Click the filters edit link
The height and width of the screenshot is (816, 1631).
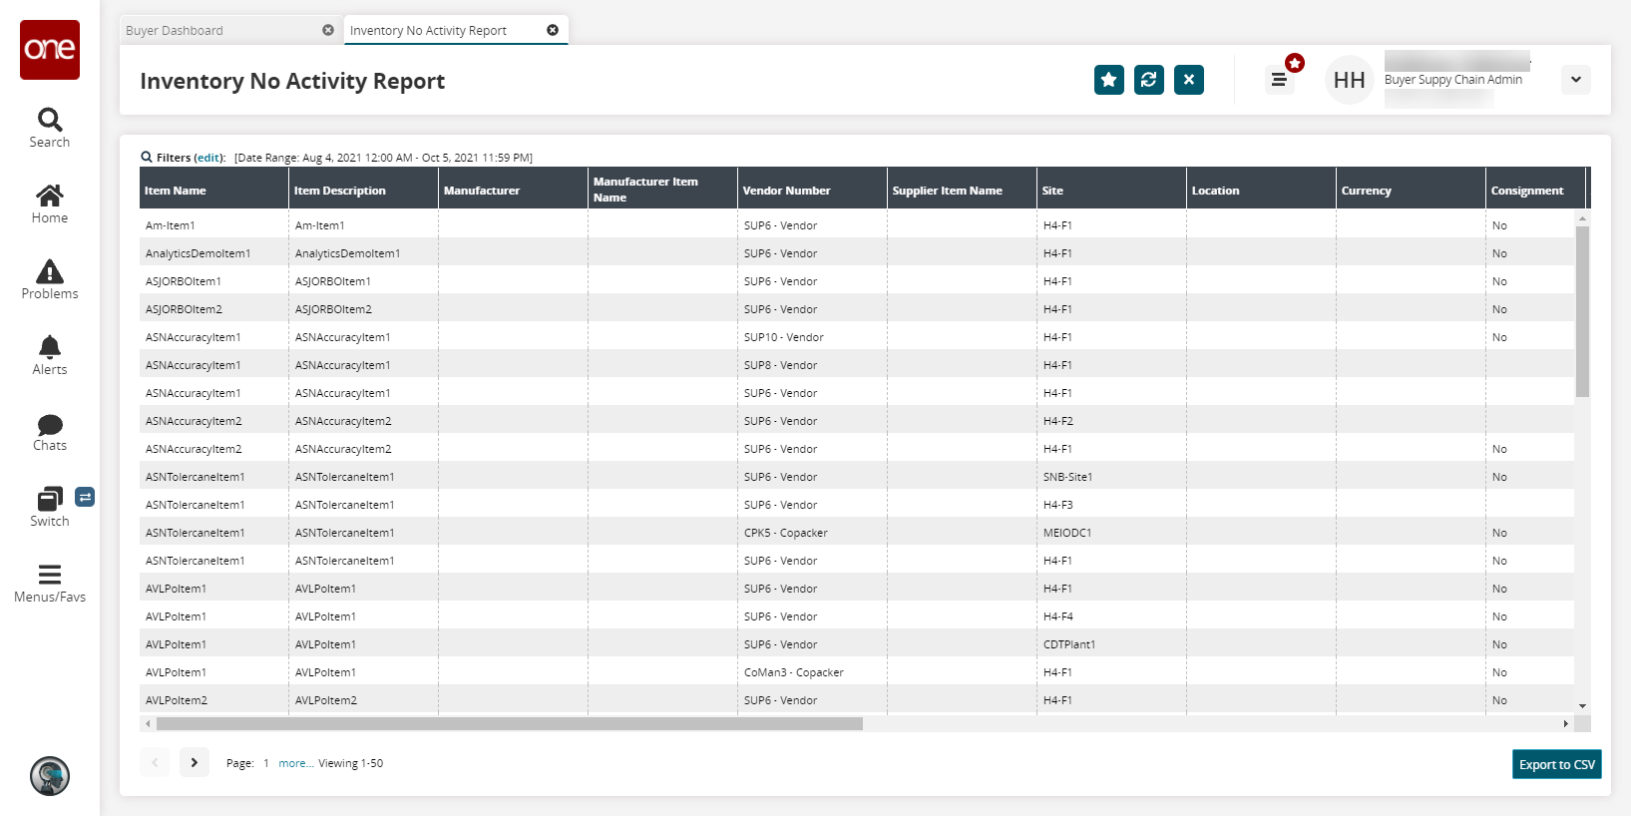[x=208, y=158]
